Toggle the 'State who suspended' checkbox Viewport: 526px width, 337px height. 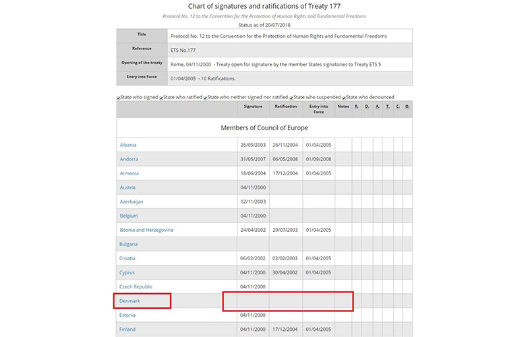pyautogui.click(x=291, y=98)
